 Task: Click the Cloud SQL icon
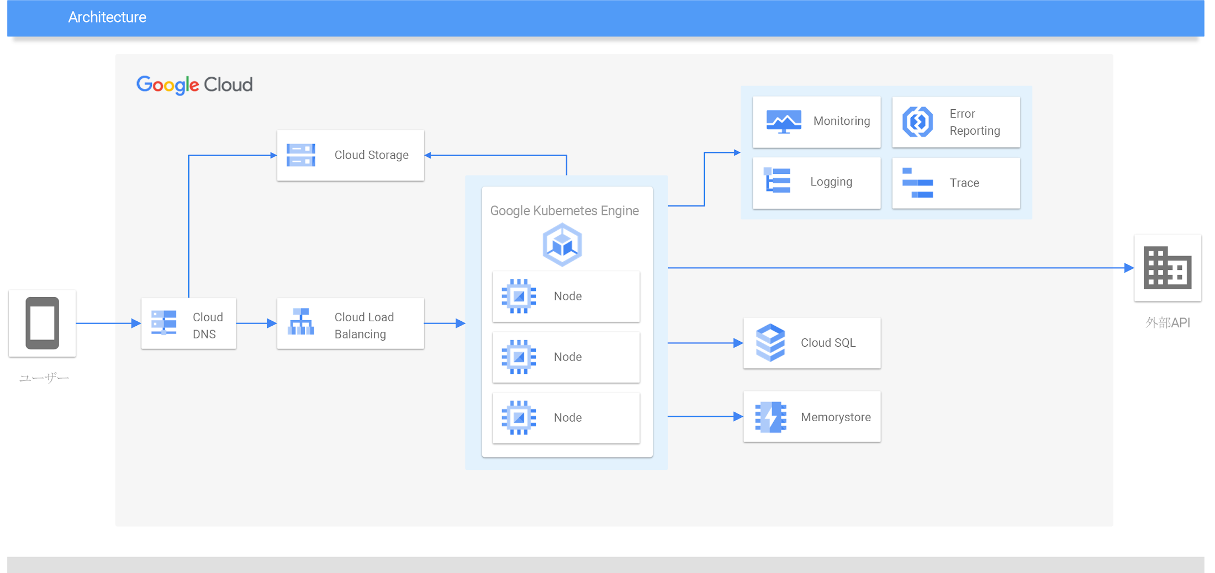click(x=770, y=343)
